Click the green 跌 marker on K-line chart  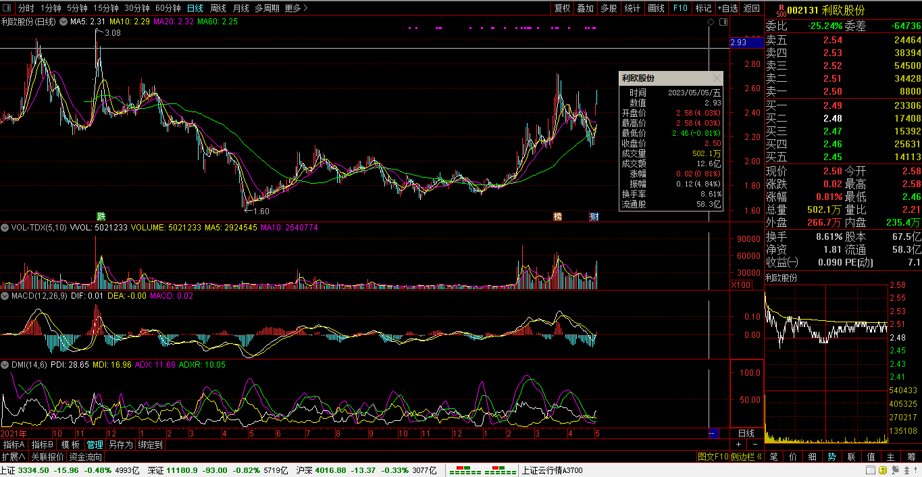[x=101, y=216]
